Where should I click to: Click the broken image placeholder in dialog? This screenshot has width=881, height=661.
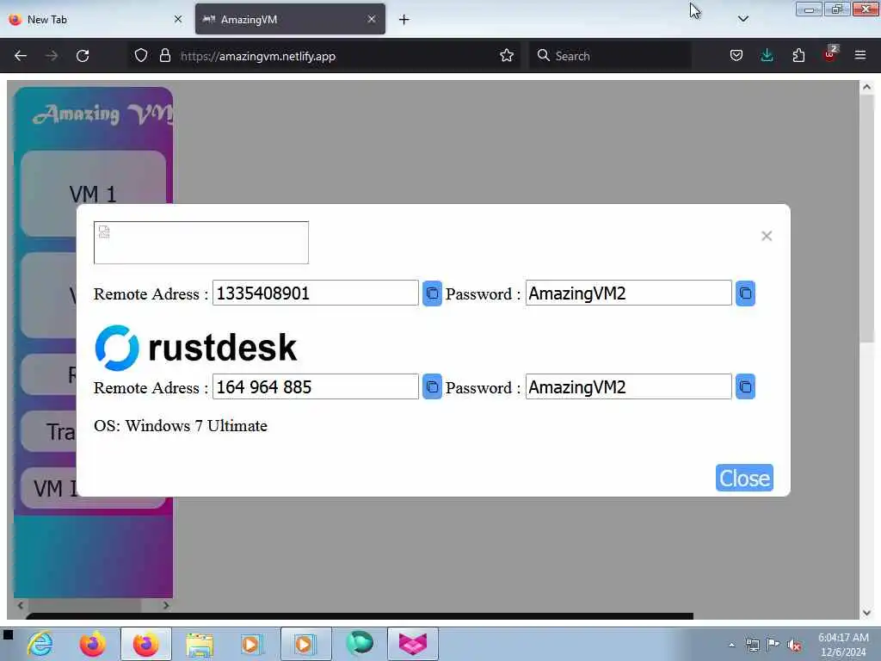pyautogui.click(x=201, y=242)
